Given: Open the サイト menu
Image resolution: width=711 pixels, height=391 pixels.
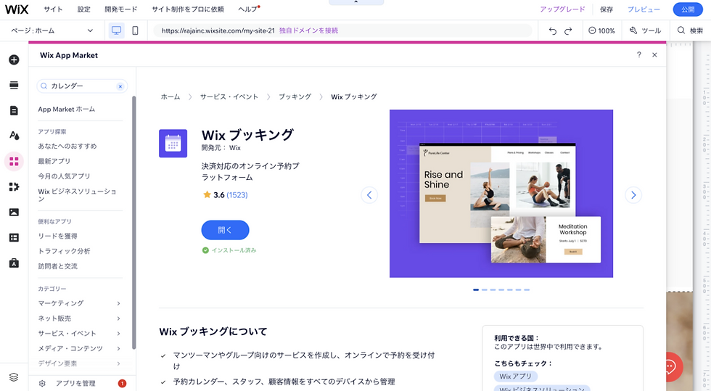Looking at the screenshot, I should (53, 9).
